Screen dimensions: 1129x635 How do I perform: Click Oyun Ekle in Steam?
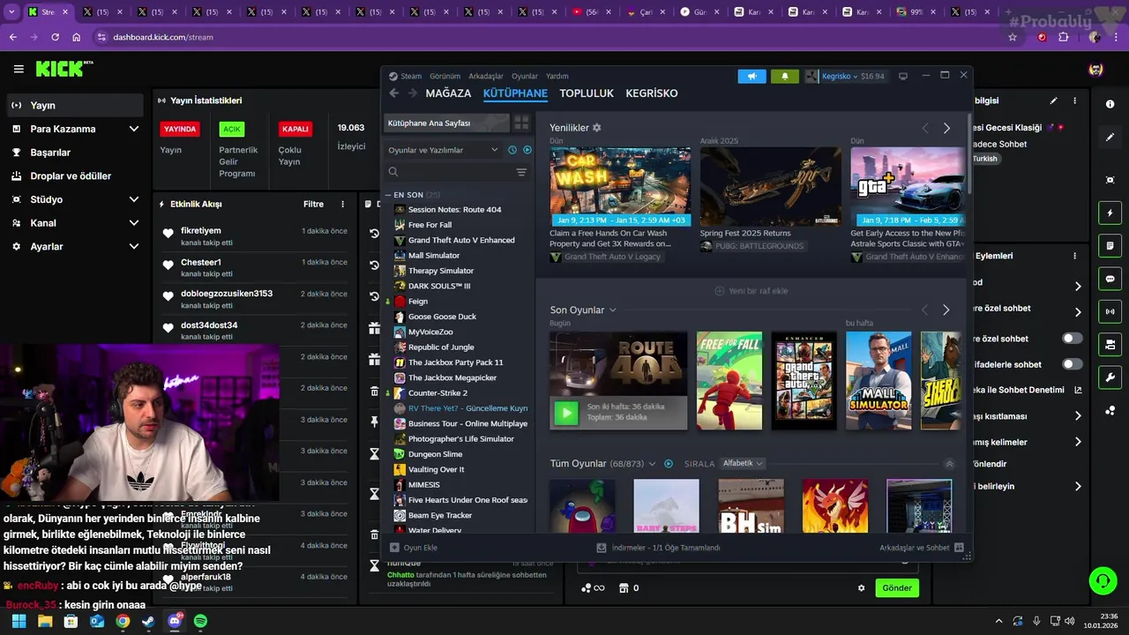coord(414,548)
